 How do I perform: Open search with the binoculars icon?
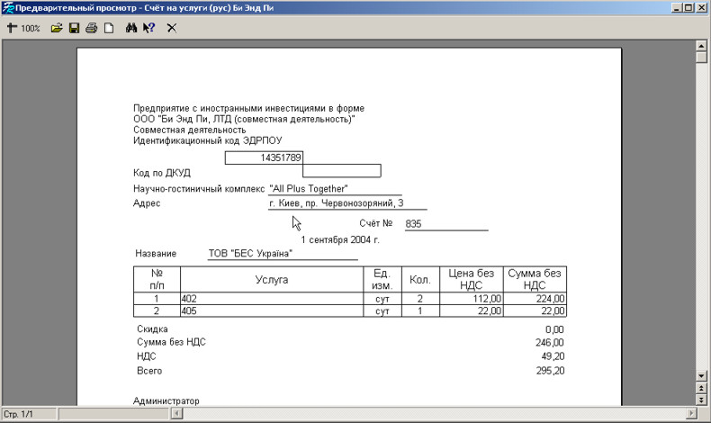[131, 28]
